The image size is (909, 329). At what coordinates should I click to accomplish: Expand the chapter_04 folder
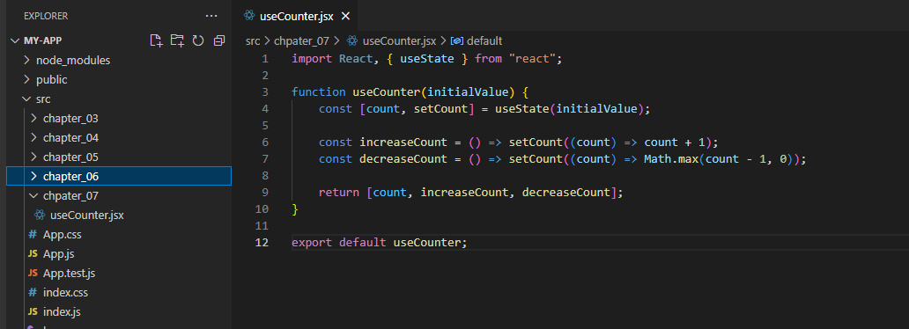[x=33, y=138]
